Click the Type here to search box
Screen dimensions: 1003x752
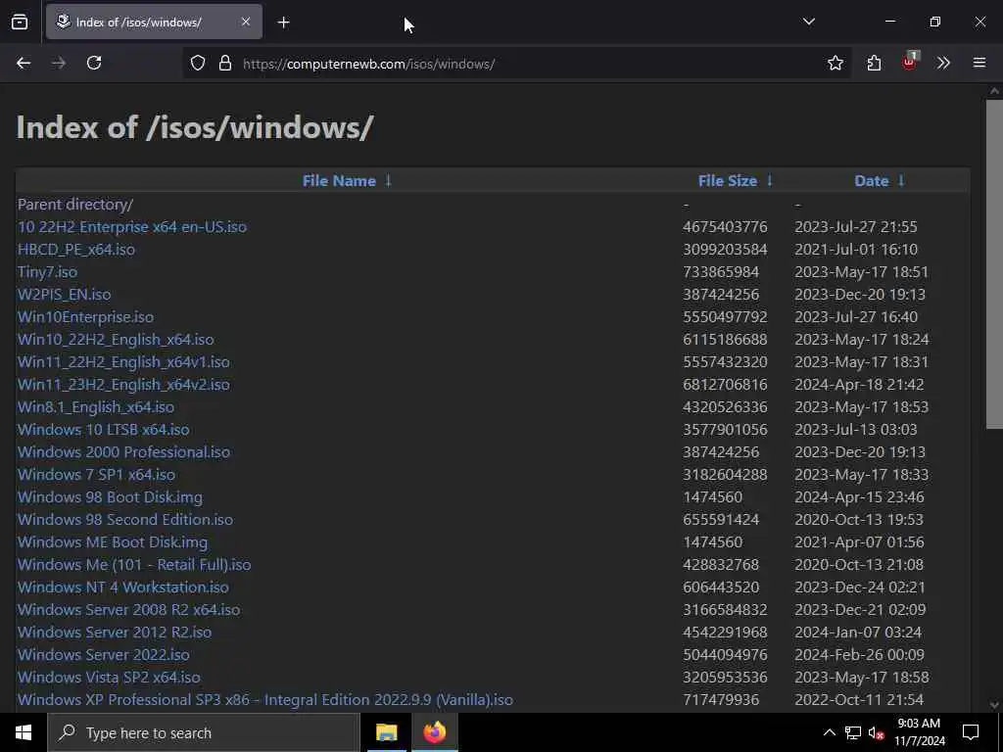[x=204, y=732]
